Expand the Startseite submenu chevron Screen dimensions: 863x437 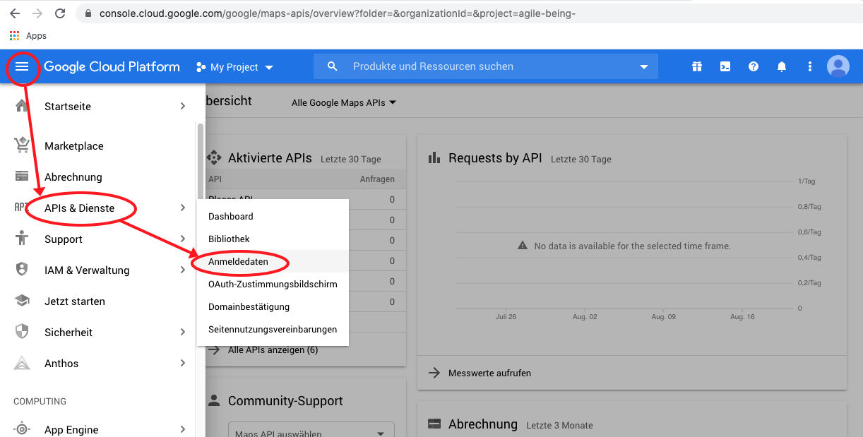[x=182, y=106]
